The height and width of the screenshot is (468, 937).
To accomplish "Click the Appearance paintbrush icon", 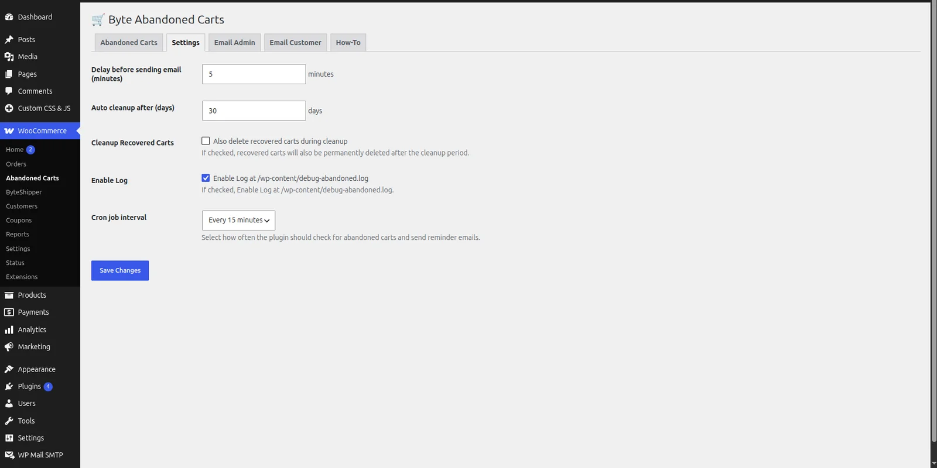I will pyautogui.click(x=9, y=370).
